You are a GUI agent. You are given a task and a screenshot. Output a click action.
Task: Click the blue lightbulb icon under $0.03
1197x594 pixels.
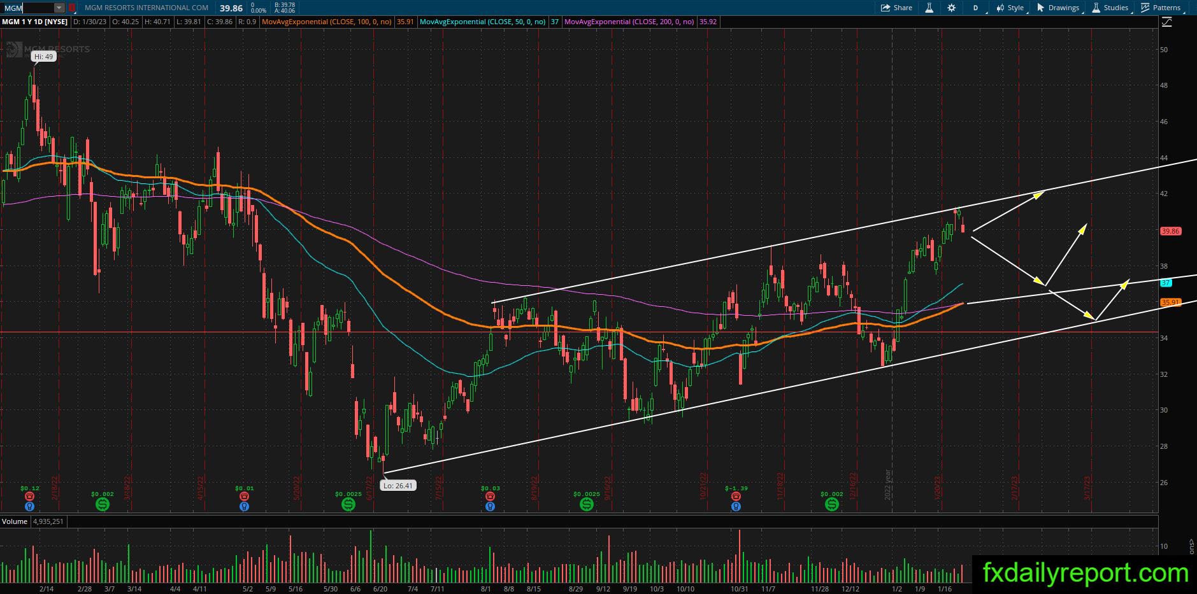(490, 507)
